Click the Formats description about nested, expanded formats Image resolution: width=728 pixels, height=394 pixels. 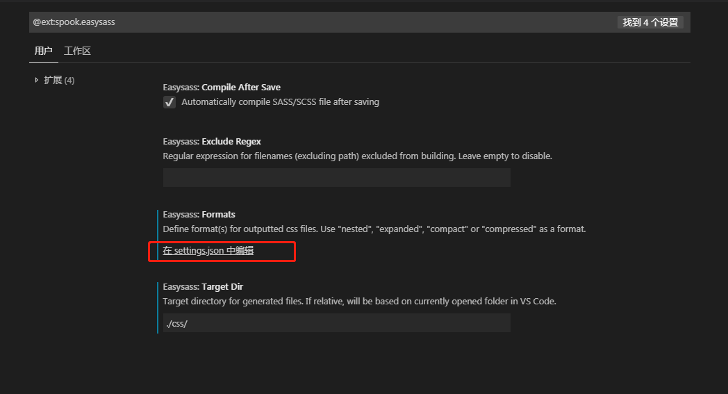[374, 229]
